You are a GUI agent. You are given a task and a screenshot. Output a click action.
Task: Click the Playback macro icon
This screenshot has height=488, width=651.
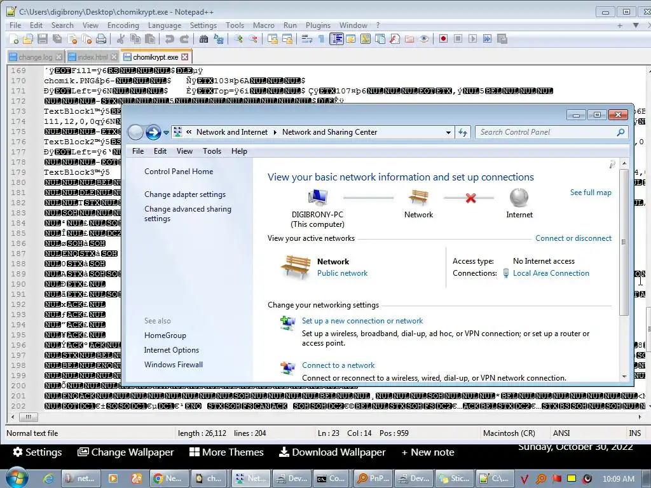[x=472, y=39]
